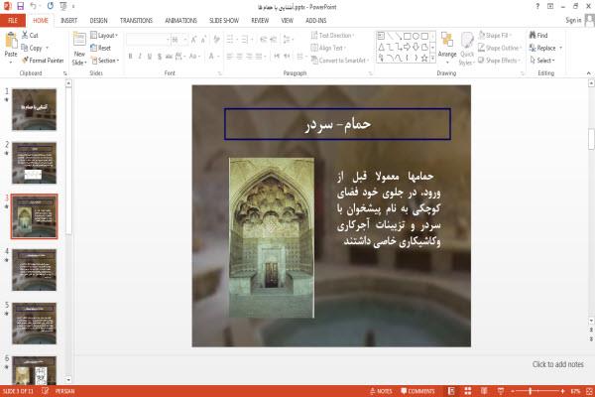Select the oval shape in shapes gallery
This screenshot has width=595, height=397.
[x=416, y=37]
